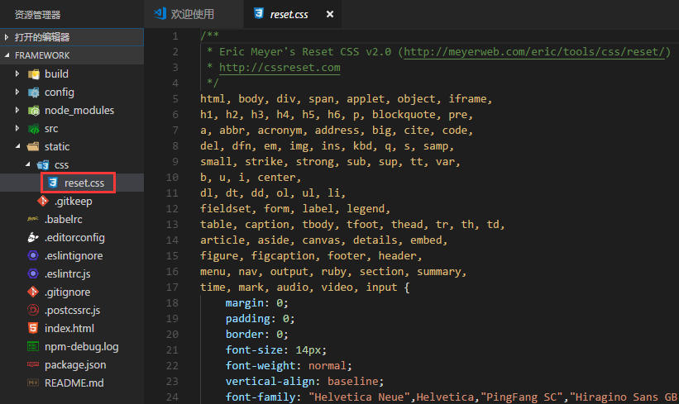Screen dimensions: 679x404
Task: Open the .eslintignore file
Action: pyautogui.click(x=74, y=255)
